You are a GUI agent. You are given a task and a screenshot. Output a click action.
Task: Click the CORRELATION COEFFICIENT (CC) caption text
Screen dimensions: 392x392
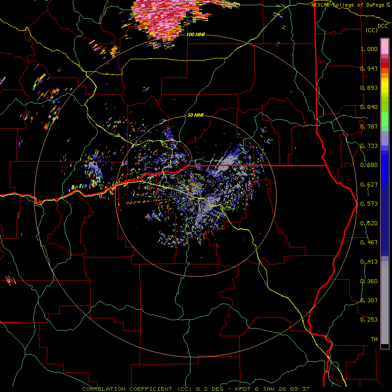coord(137,389)
